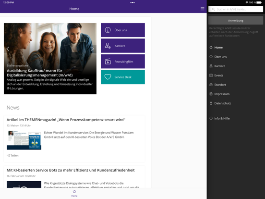Screen dimensions: 265x199
Task: Click the search magnifier icon
Action: click(x=213, y=9)
